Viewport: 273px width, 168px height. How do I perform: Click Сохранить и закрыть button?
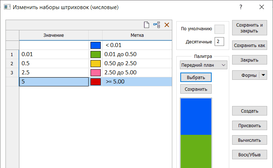[x=250, y=28]
